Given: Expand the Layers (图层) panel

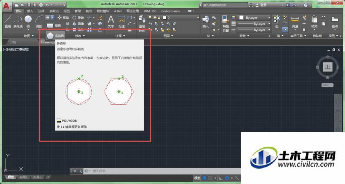Looking at the screenshot, I should click(x=168, y=36).
